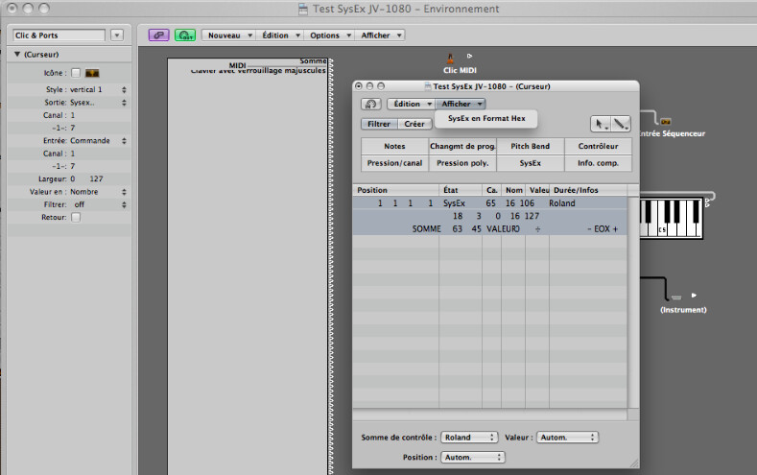Viewport: 757px width, 475px height.
Task: Toggle the Filtrer mode button
Action: (x=379, y=124)
